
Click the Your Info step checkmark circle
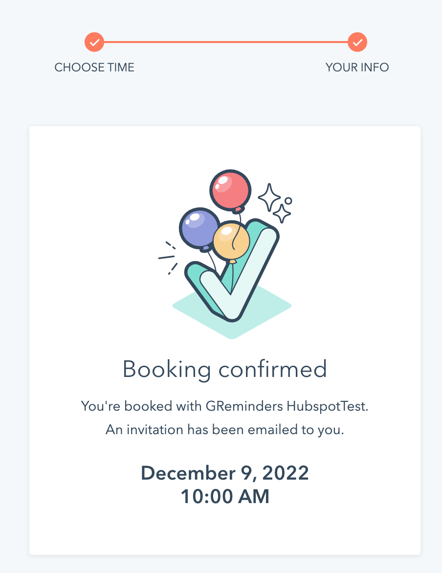click(x=357, y=43)
